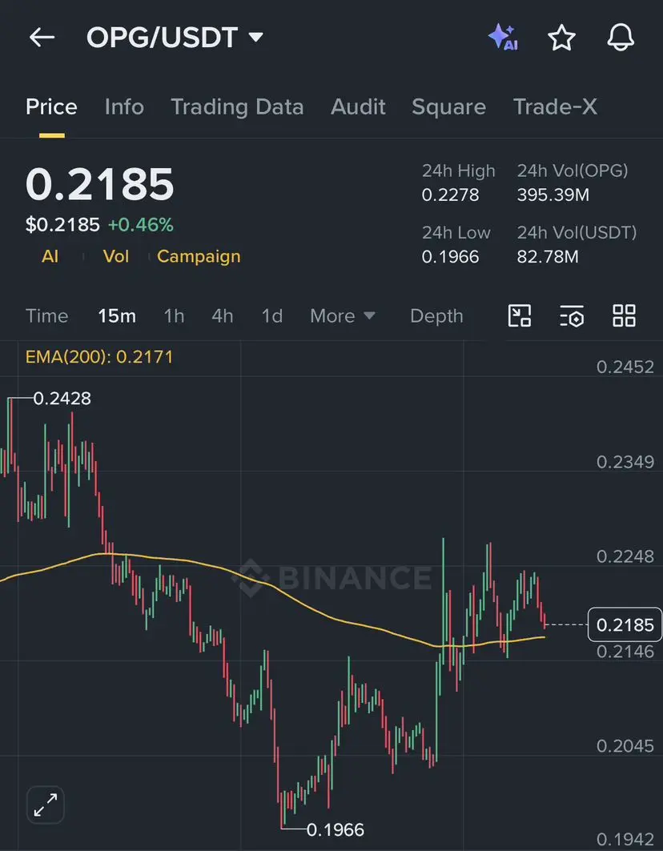The width and height of the screenshot is (663, 851).
Task: Open the AI sparkle assistant icon
Action: [x=503, y=38]
